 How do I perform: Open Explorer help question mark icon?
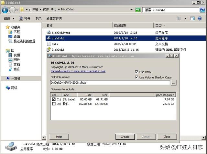click(200, 18)
